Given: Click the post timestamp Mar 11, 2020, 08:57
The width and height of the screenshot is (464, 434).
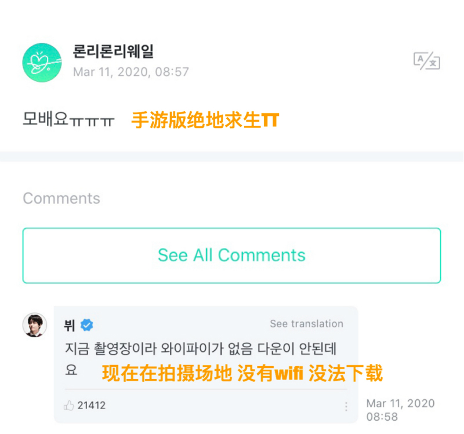Looking at the screenshot, I should point(131,72).
